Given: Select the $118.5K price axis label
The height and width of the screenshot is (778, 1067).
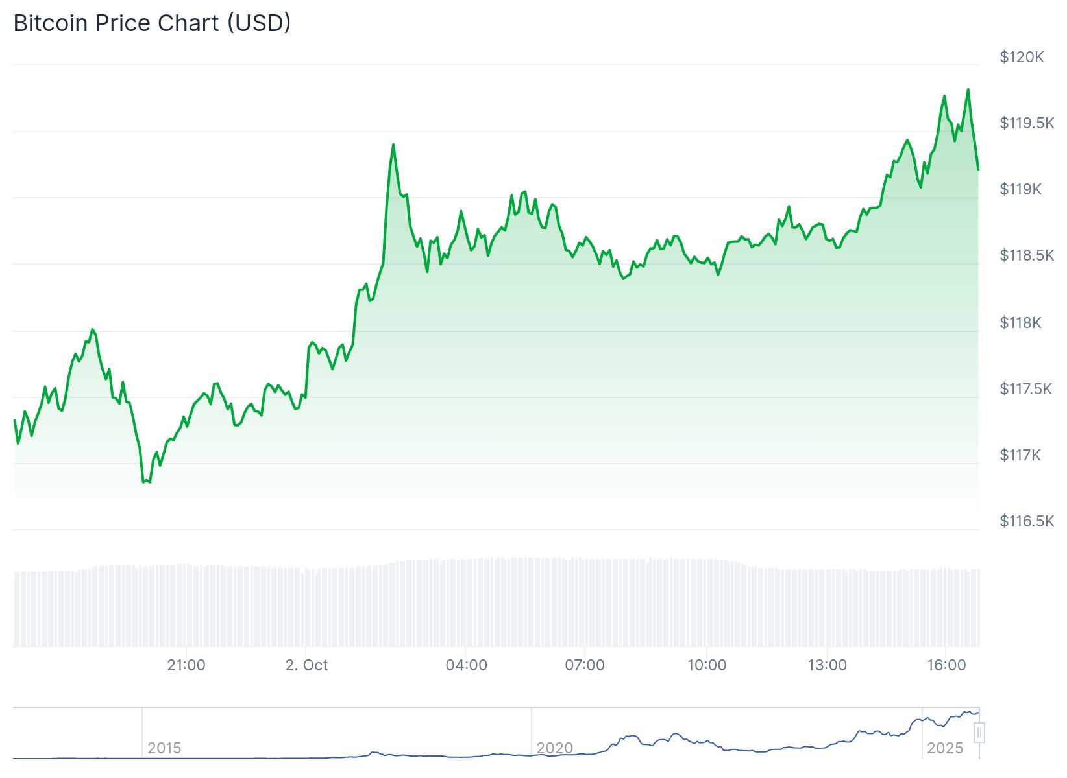Looking at the screenshot, I should pyautogui.click(x=1027, y=255).
